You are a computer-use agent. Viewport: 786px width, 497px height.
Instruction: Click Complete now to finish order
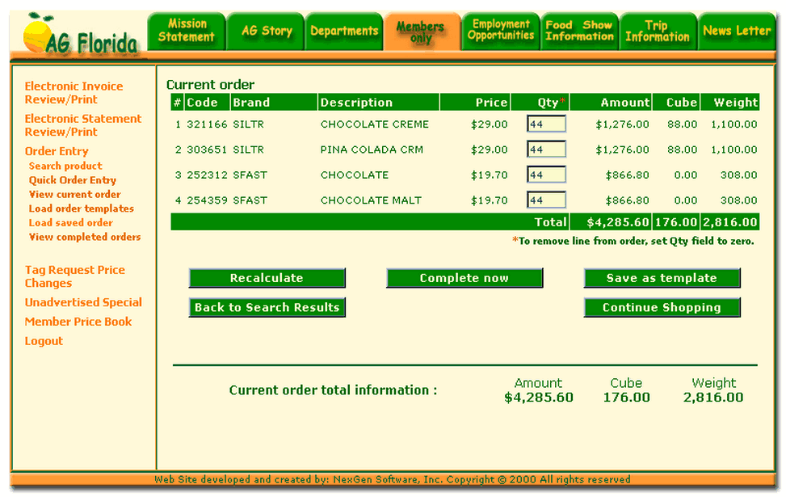pyautogui.click(x=464, y=277)
